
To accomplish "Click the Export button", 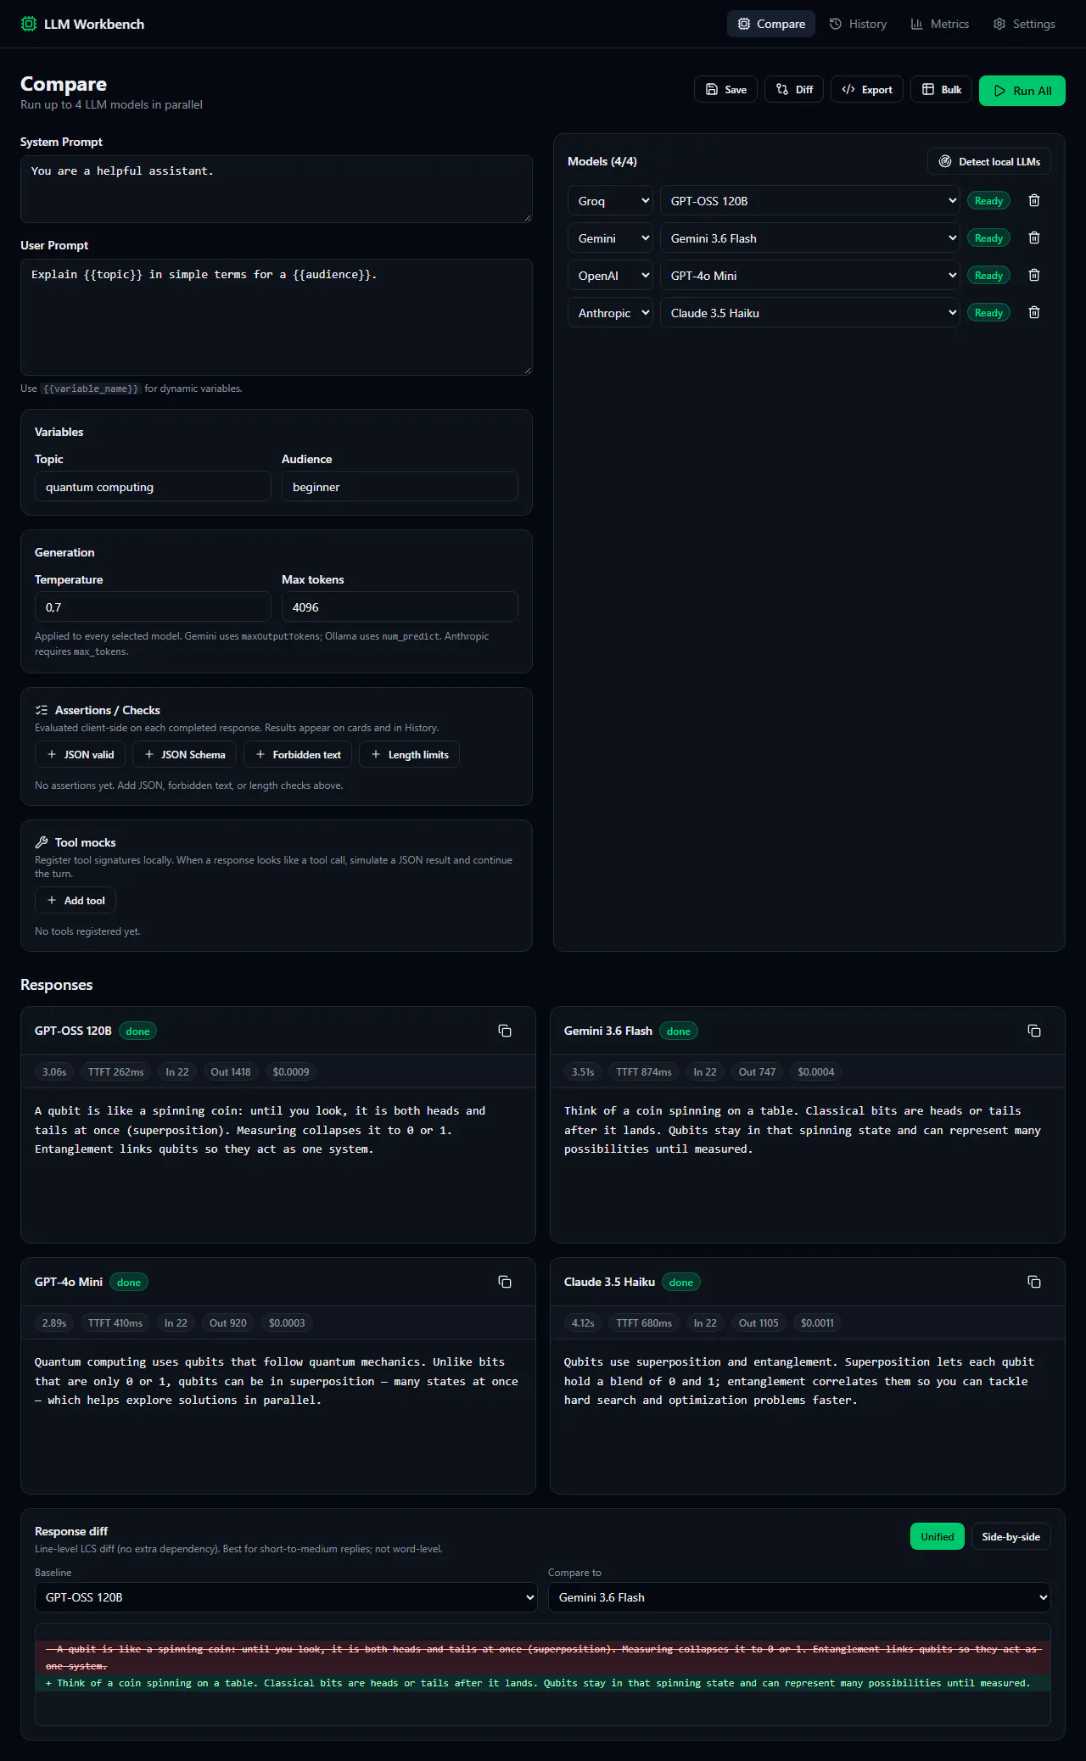I will (867, 90).
